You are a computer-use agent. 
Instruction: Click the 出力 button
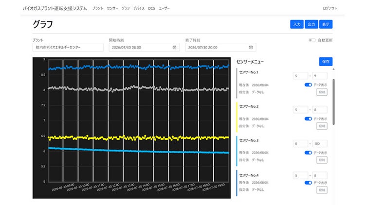[x=311, y=24]
